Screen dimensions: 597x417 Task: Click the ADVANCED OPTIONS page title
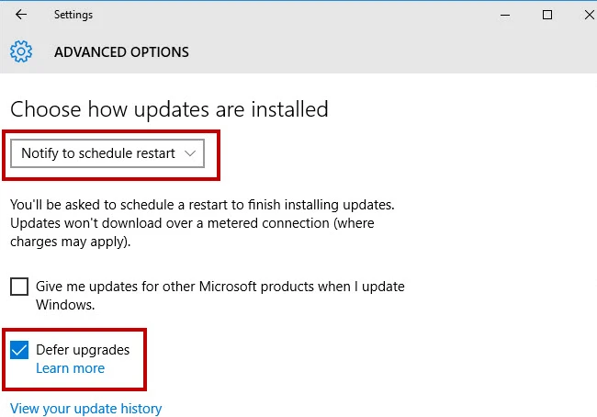[121, 52]
